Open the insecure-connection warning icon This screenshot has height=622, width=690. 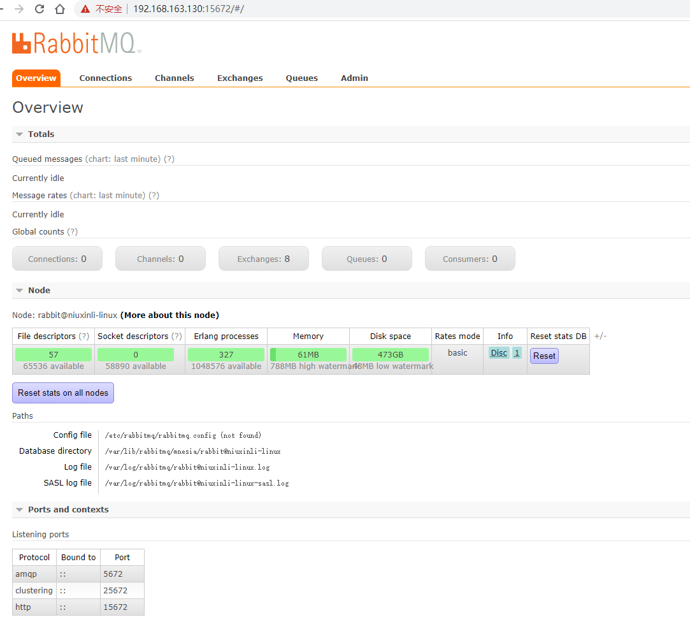coord(85,9)
